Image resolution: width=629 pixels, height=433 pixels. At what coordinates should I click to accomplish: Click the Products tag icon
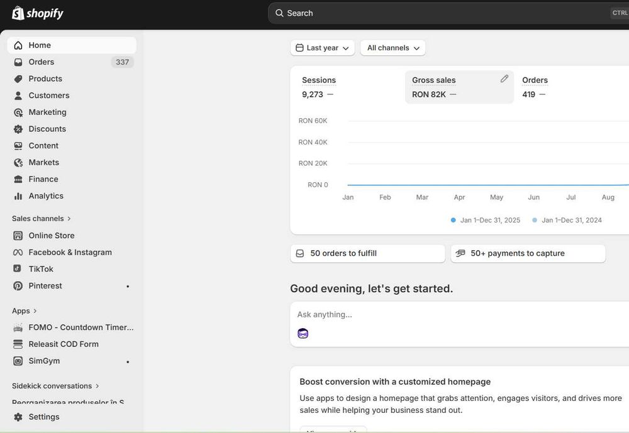pyautogui.click(x=18, y=79)
